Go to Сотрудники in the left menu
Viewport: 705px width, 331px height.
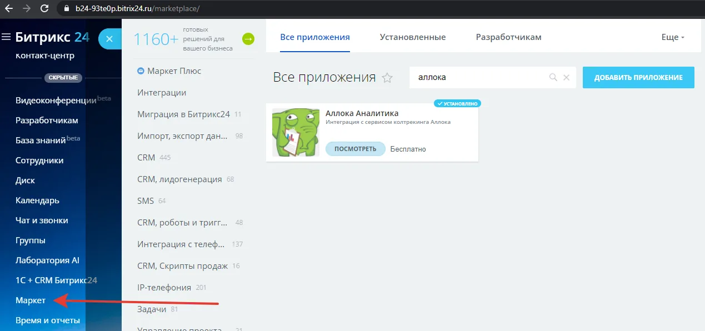click(x=39, y=161)
